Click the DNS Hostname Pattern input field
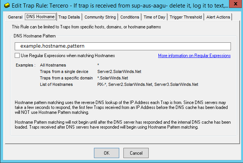Viewport: 243px width, 163px height. pos(123,46)
